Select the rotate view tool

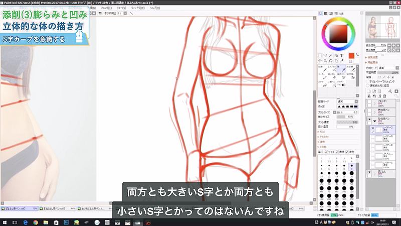point(331,61)
